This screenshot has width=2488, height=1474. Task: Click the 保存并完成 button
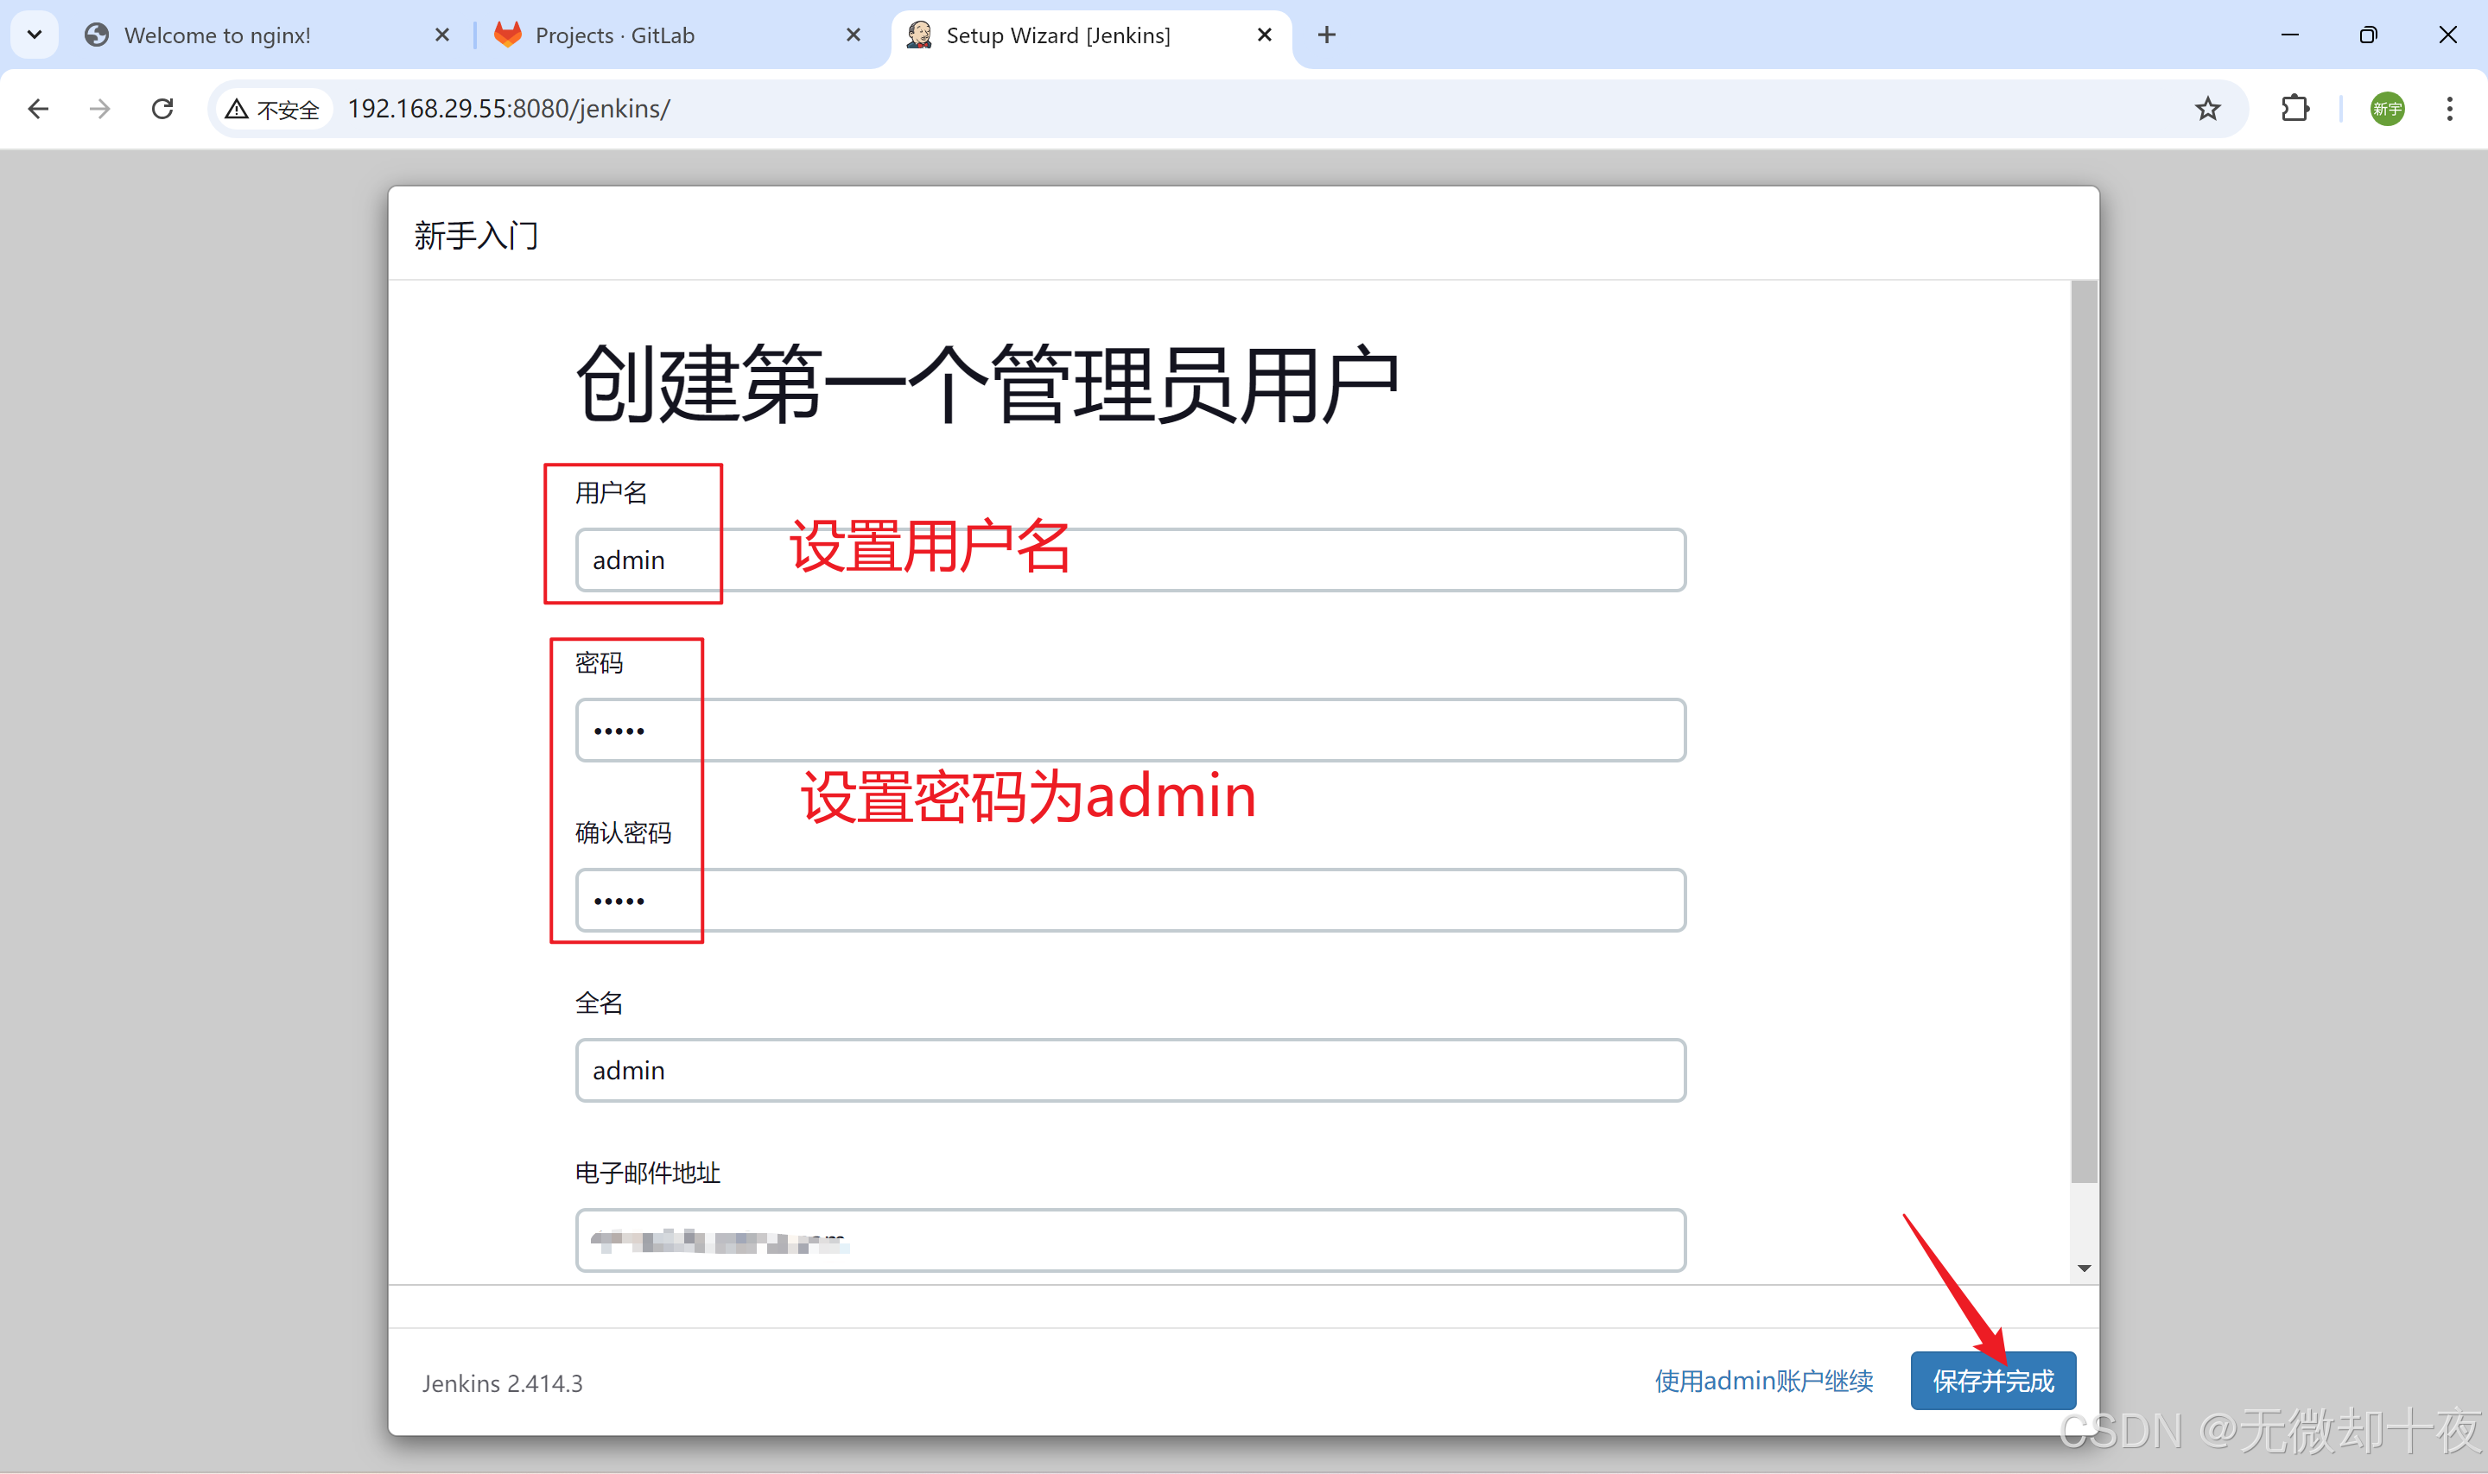click(1992, 1380)
